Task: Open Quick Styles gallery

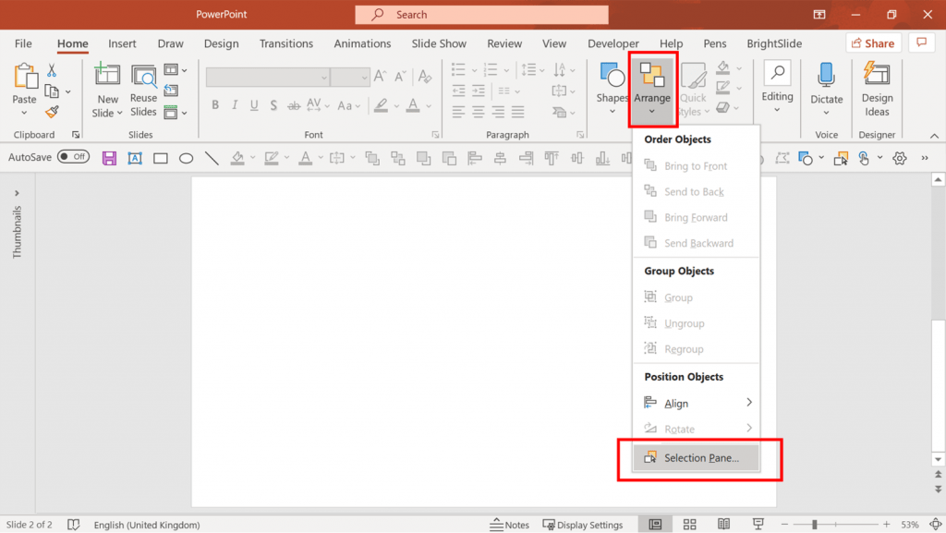Action: pos(694,91)
